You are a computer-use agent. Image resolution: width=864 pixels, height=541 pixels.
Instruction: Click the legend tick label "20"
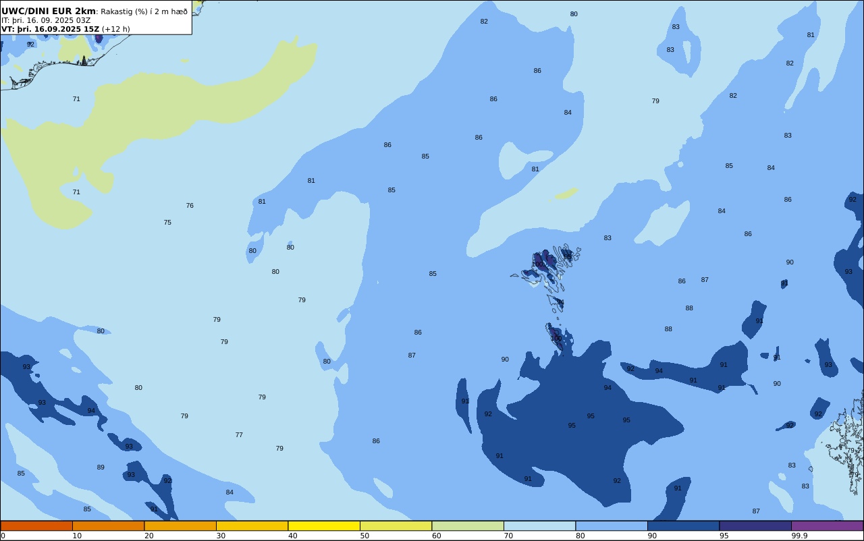click(x=148, y=536)
